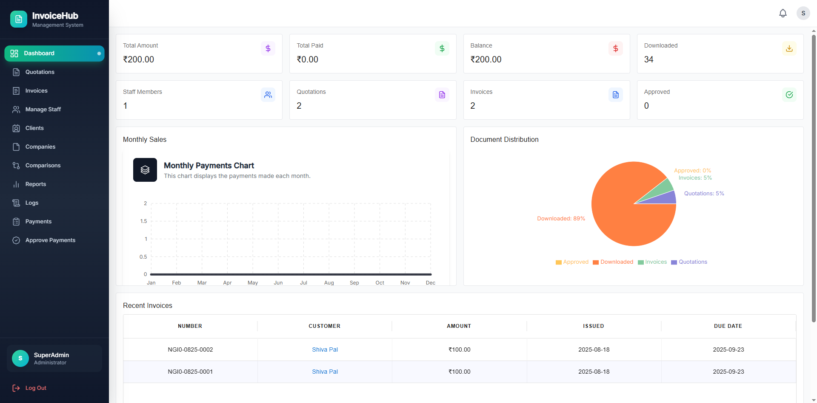Open Manage Staff via its people icon
The width and height of the screenshot is (817, 403).
16,109
